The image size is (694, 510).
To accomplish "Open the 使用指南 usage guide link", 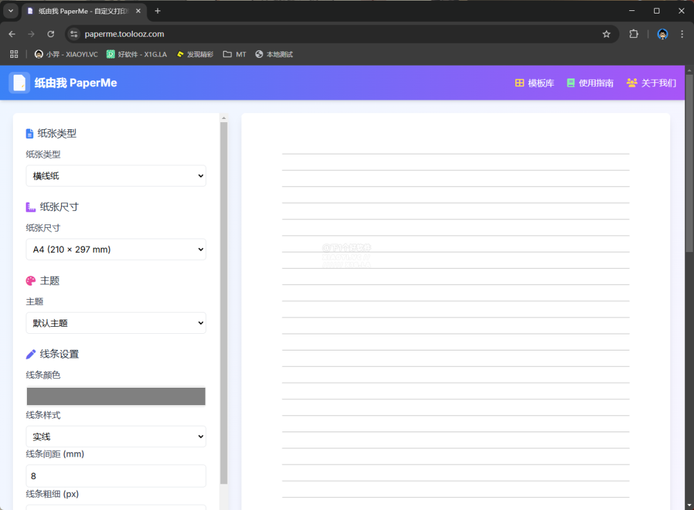I will (590, 83).
